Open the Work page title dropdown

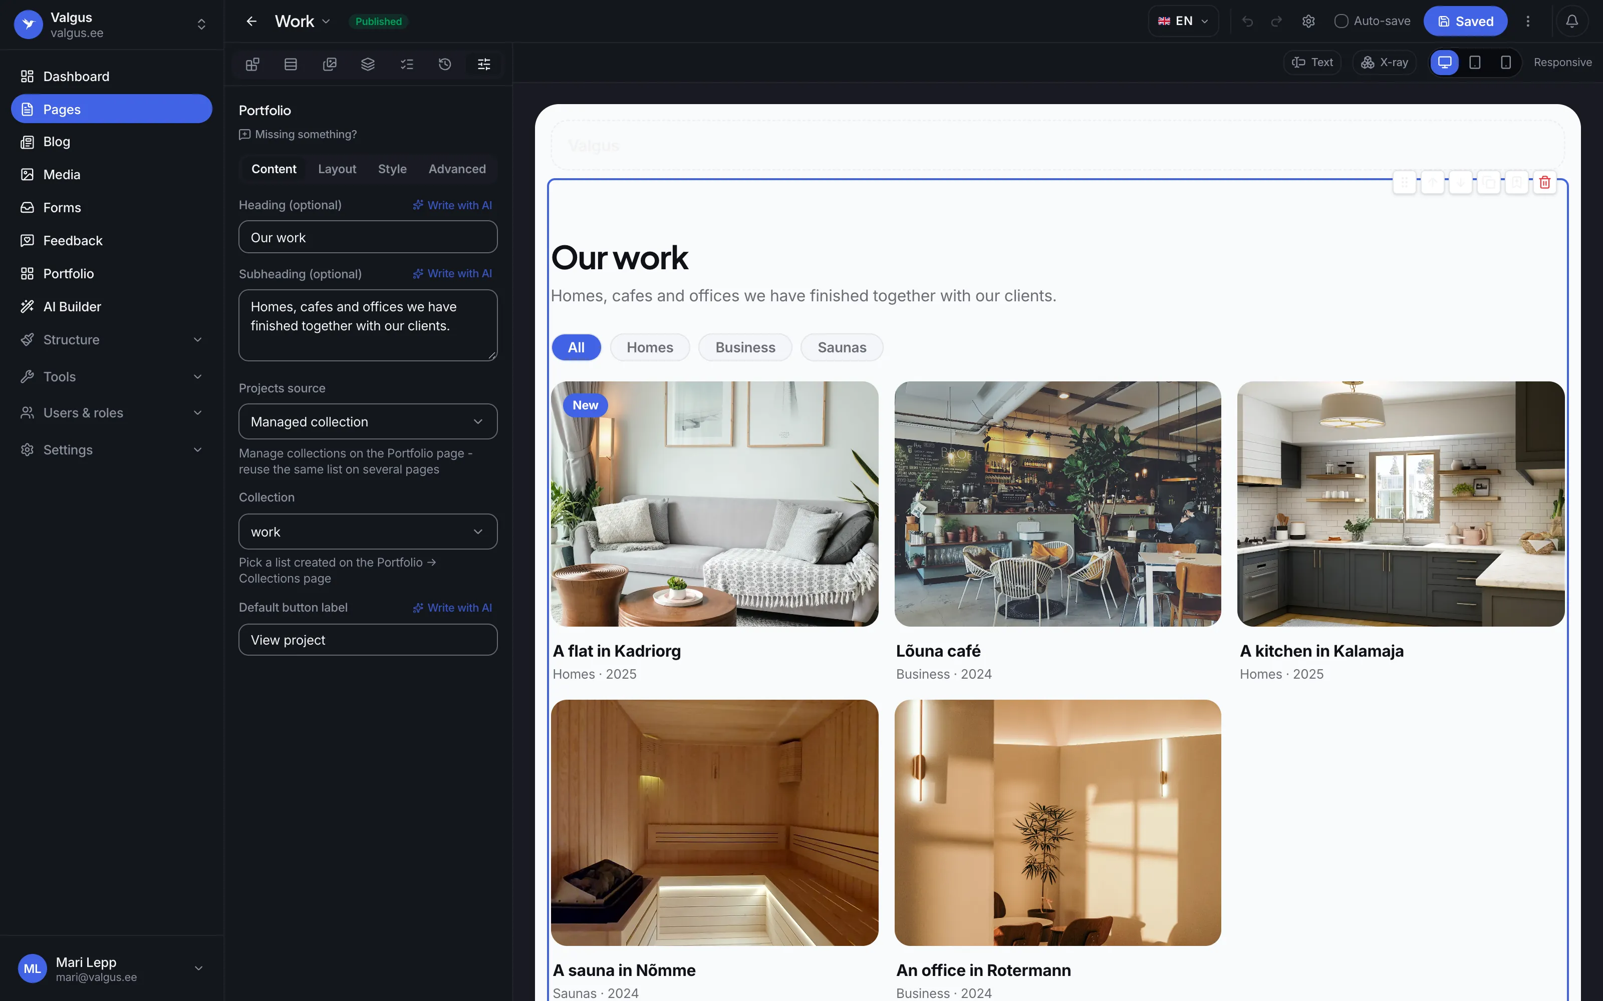(x=303, y=21)
